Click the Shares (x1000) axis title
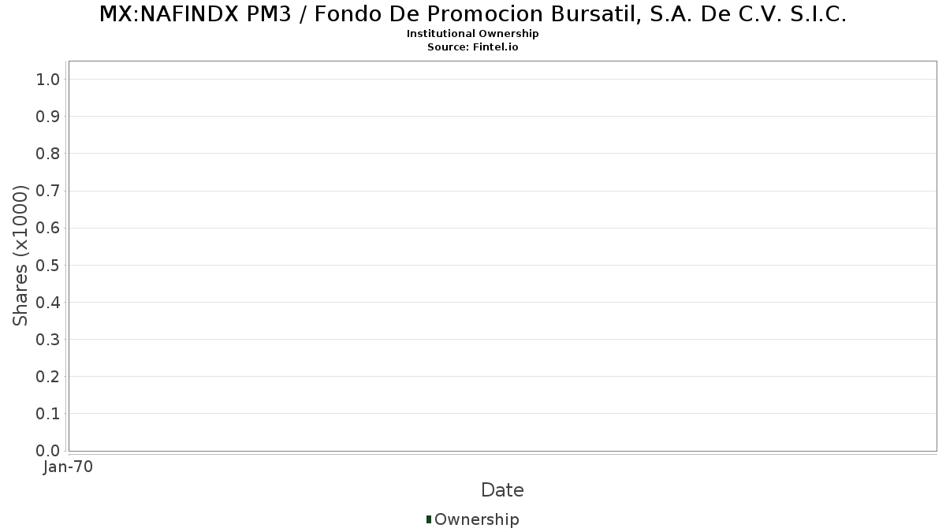The height and width of the screenshot is (532, 946). click(20, 255)
